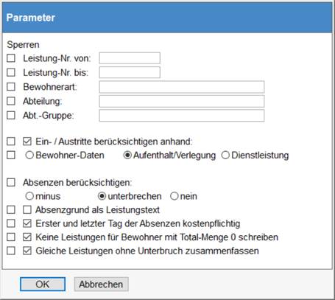Enable the lock checkbox for Abt.-Gruppe
Viewport: 335px width, 300px height.
pos(11,115)
